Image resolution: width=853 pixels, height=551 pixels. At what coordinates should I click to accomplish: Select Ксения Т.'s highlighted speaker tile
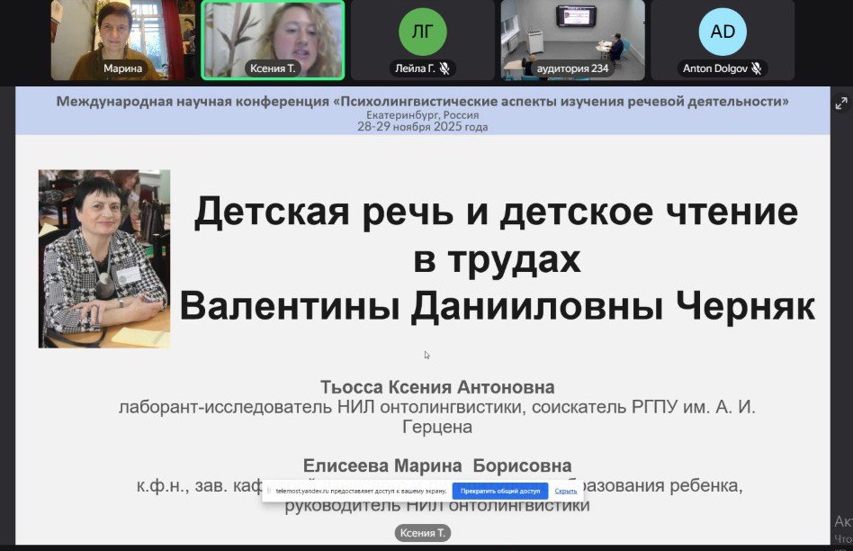click(273, 40)
